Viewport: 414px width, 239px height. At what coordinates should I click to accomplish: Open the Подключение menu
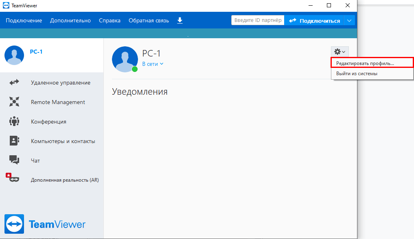(x=24, y=21)
